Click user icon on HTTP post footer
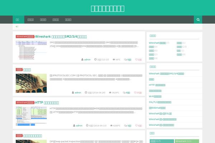The height and width of the screenshot is (143, 215). click(x=74, y=125)
